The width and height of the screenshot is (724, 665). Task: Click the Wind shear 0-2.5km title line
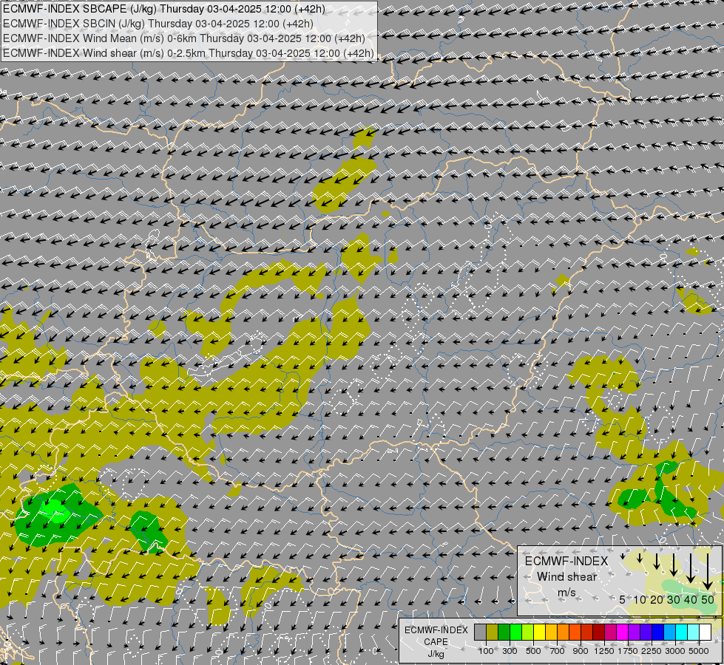189,53
